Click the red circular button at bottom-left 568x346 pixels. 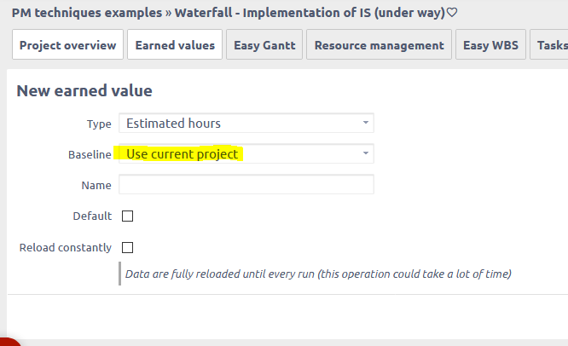click(7, 342)
